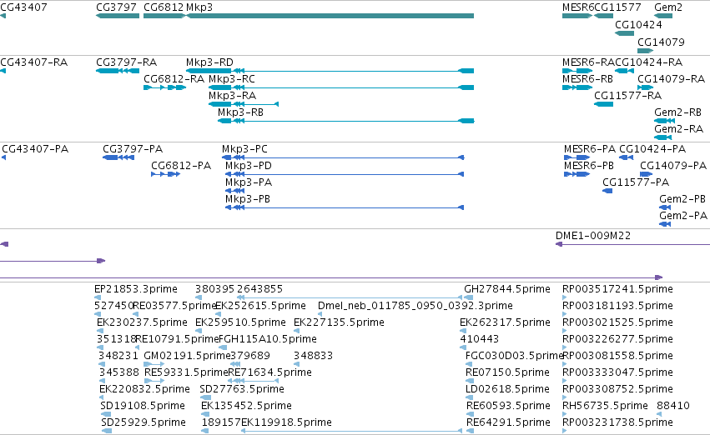The width and height of the screenshot is (710, 435).
Task: Open the CG10424 gene label
Action: coord(638,24)
